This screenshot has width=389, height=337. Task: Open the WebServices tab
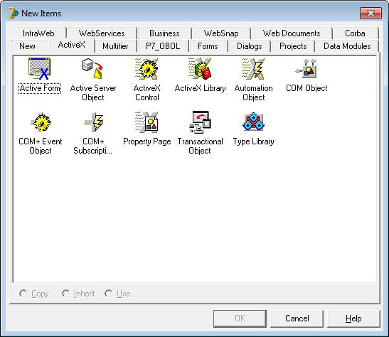pos(102,33)
